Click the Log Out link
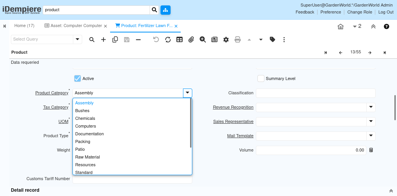 (386, 12)
